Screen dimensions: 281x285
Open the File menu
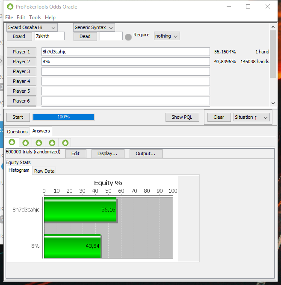9,18
